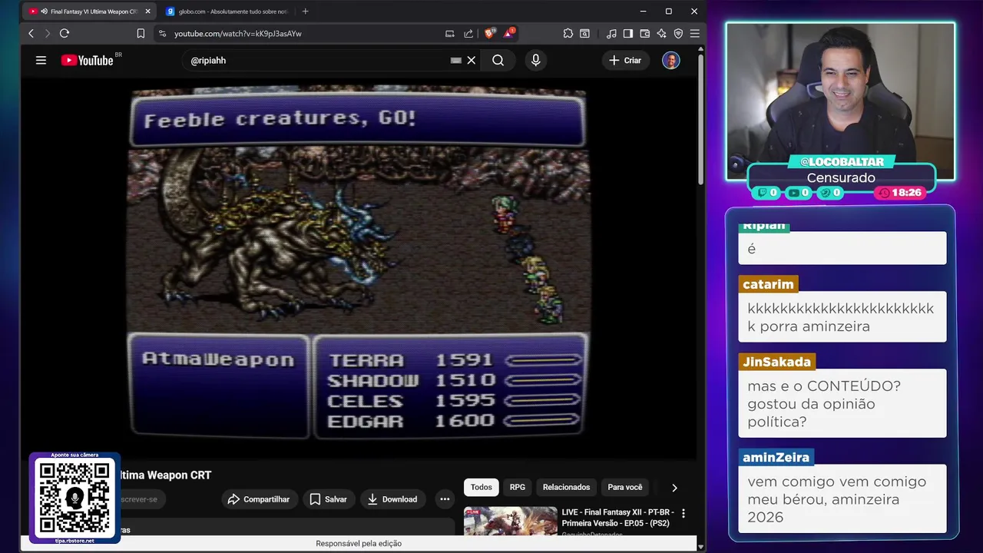Bookmark this page via the toolbar icon
Viewport: 983px width, 553px height.
141,33
